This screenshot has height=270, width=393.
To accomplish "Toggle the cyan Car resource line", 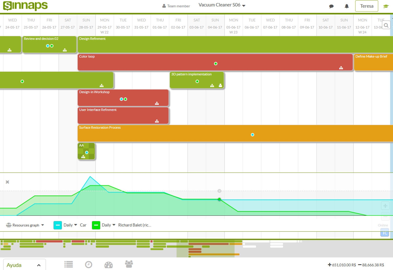I will click(x=58, y=225).
